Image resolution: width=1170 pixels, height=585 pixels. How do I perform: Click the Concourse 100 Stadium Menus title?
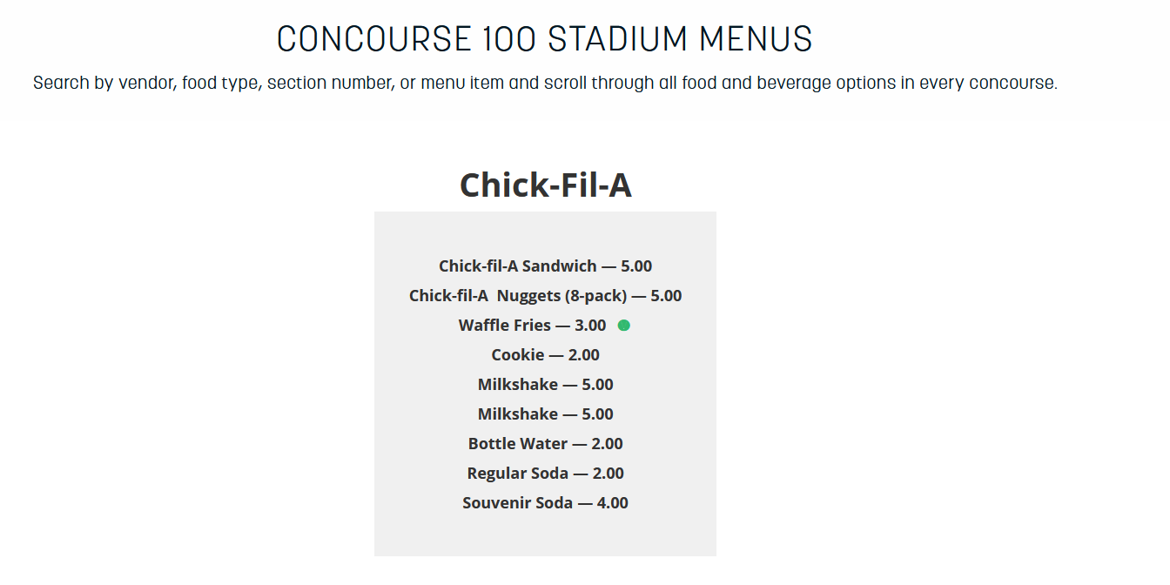coord(545,39)
